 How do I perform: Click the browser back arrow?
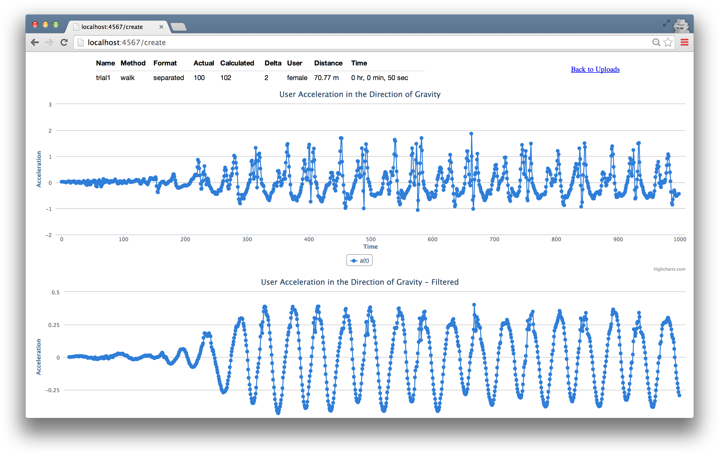coord(35,42)
